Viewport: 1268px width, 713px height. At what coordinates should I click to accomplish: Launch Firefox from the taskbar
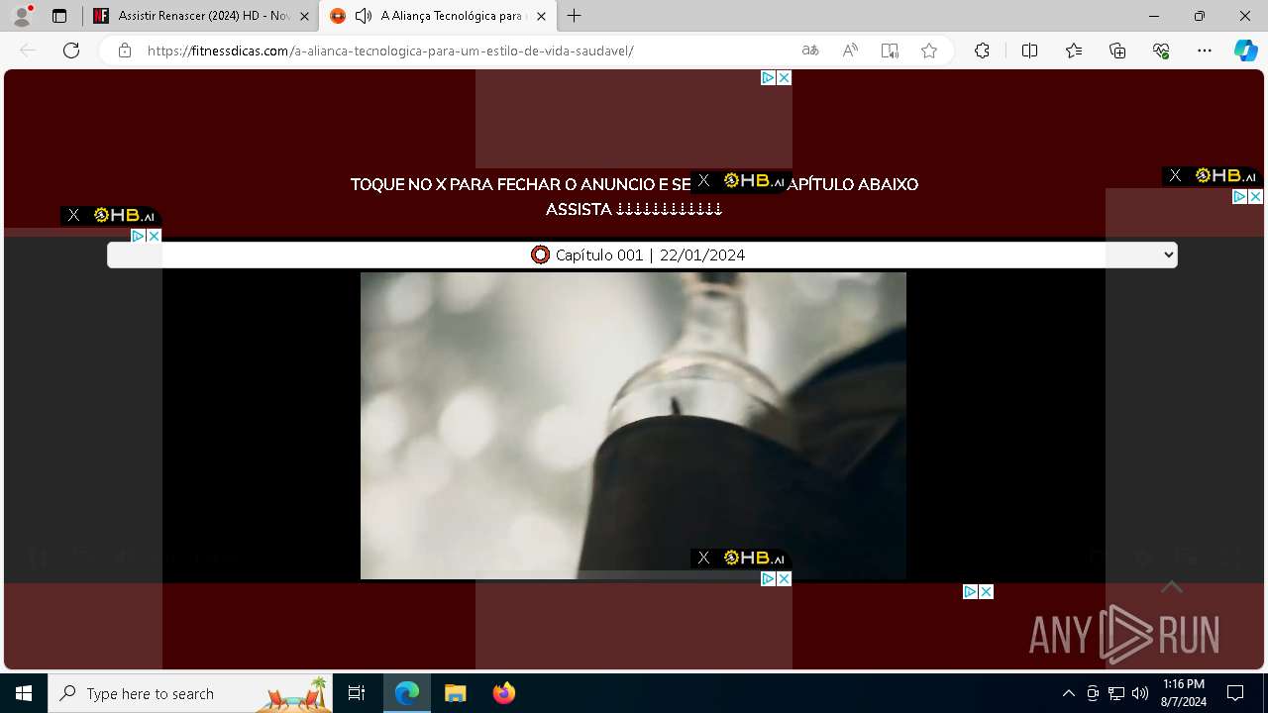[503, 693]
